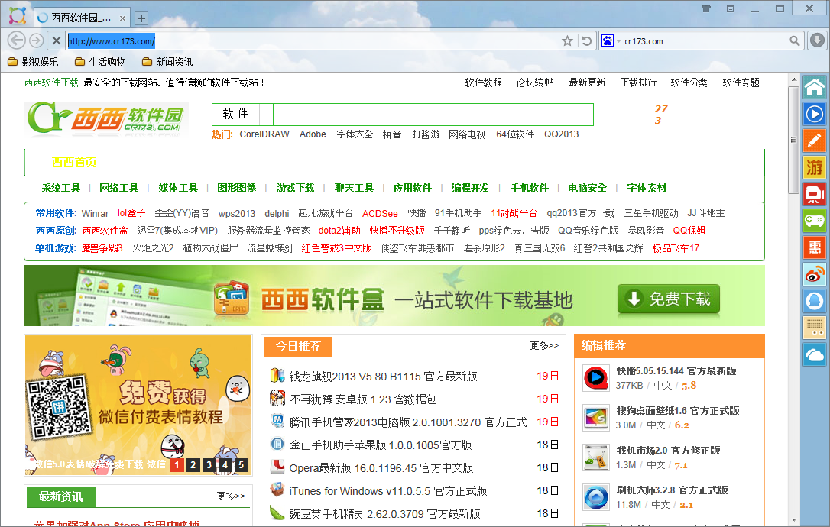This screenshot has height=527, width=830.
Task: Open the 游 games icon in sidebar
Action: pos(815,168)
